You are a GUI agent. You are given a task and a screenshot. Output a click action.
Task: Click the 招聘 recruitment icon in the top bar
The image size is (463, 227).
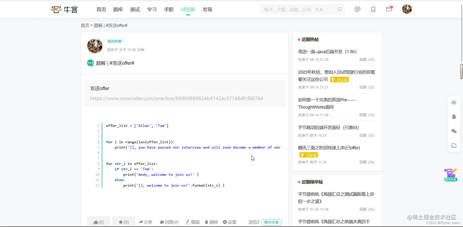click(358, 9)
